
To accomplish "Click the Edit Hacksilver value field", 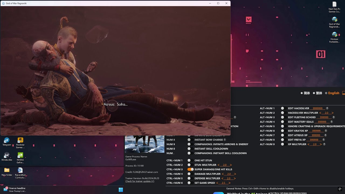I will (x=318, y=108).
